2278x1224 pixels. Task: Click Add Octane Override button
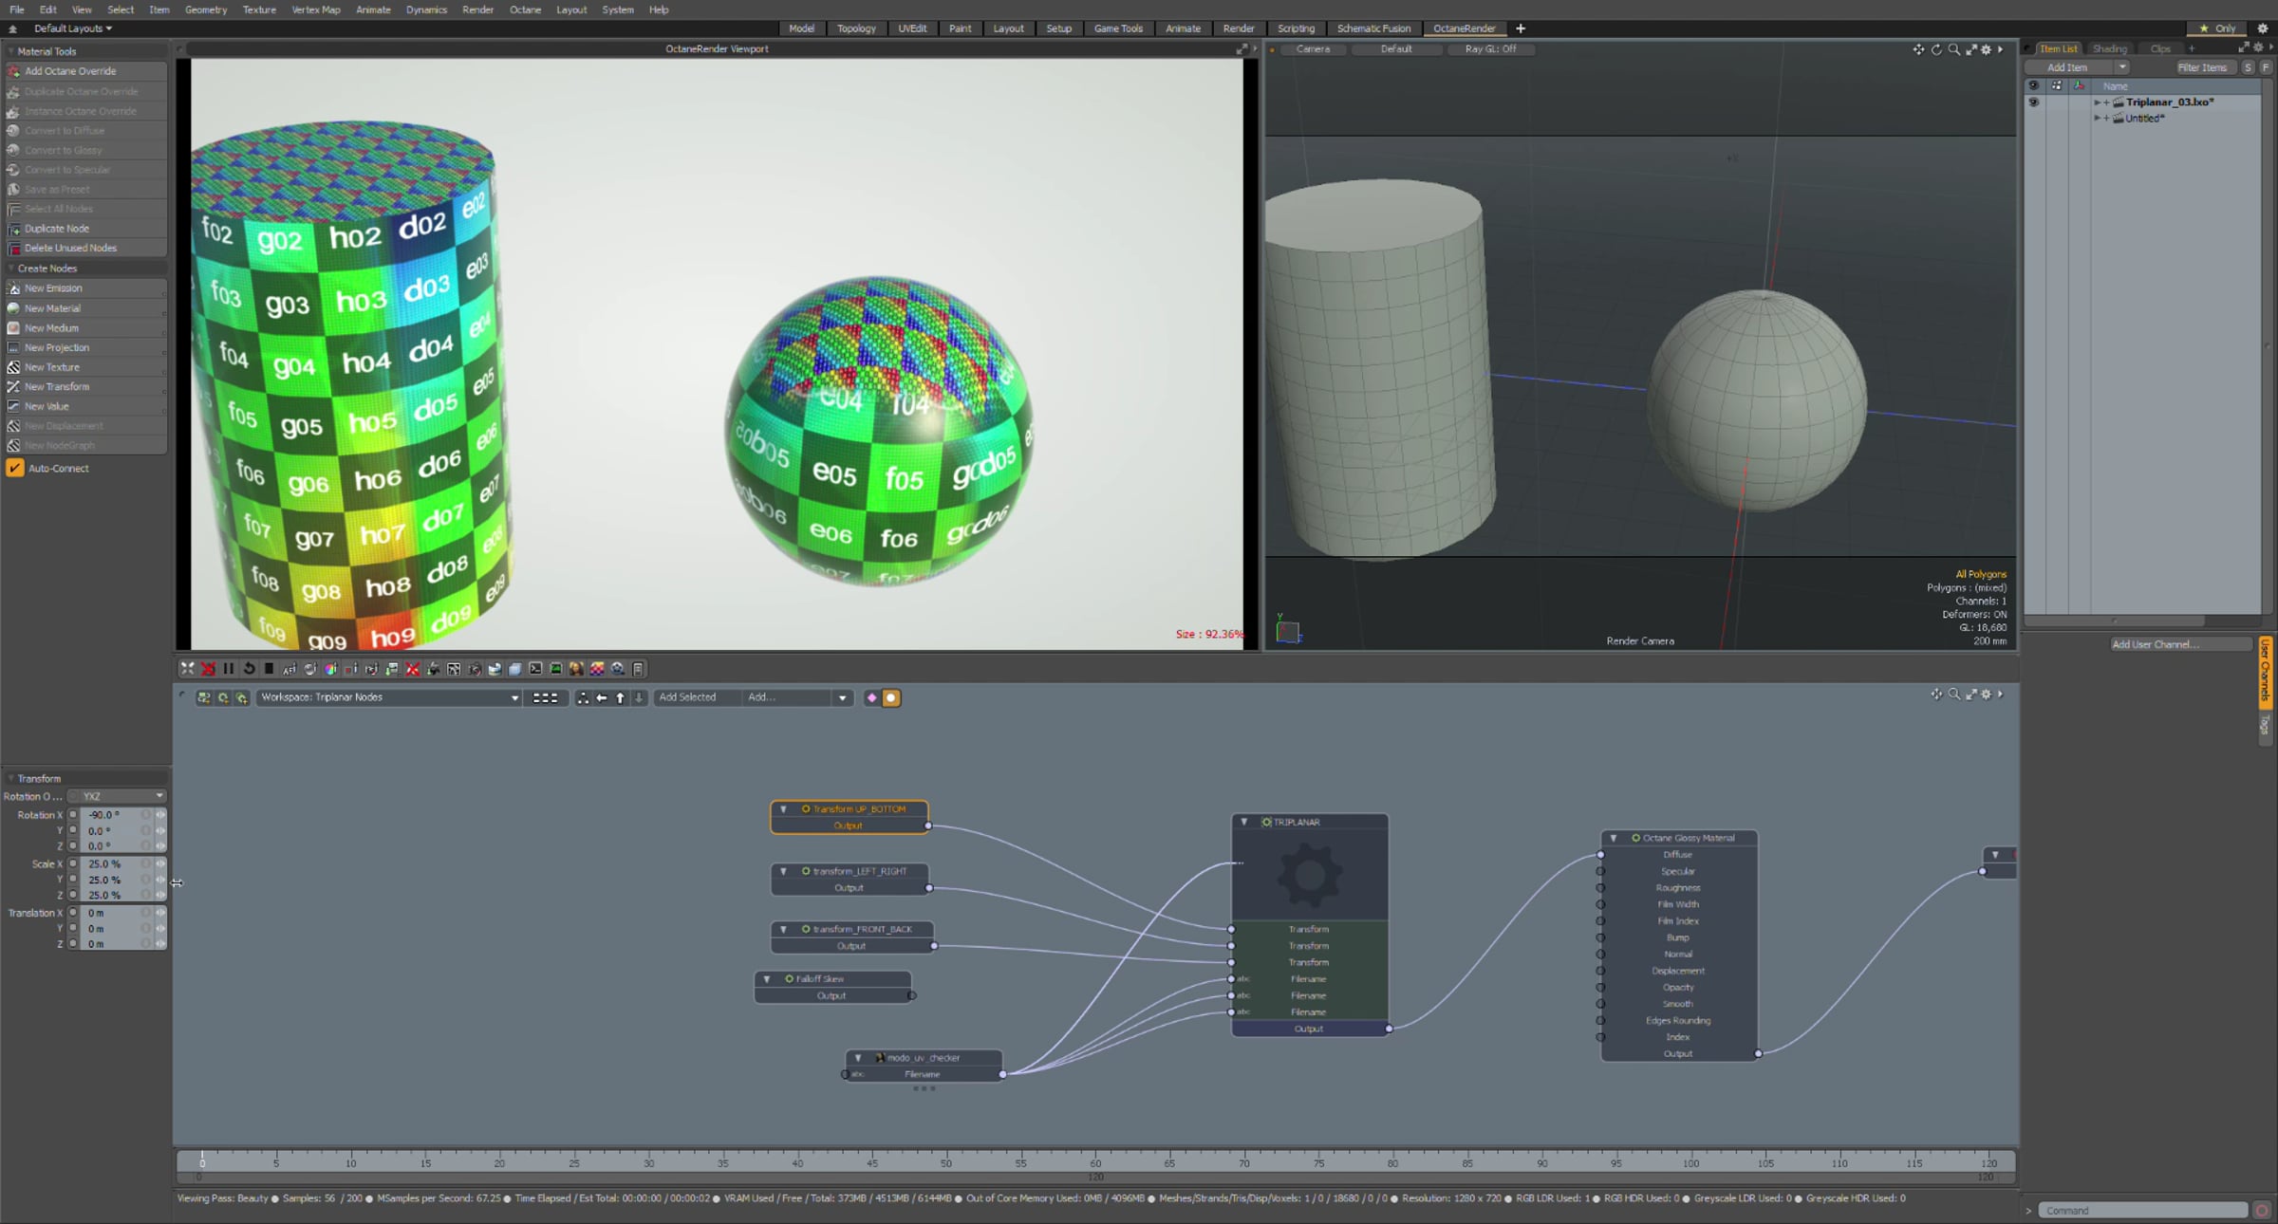(x=85, y=71)
